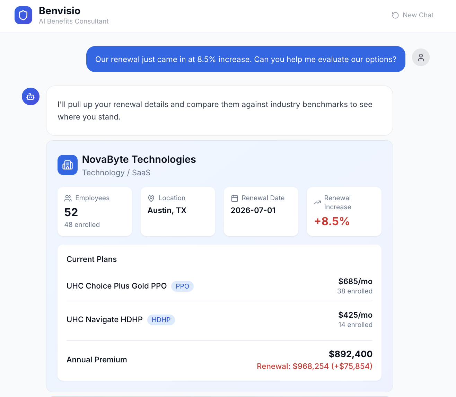Select the Renewal Increase +8.5% card
The image size is (456, 397).
[344, 211]
